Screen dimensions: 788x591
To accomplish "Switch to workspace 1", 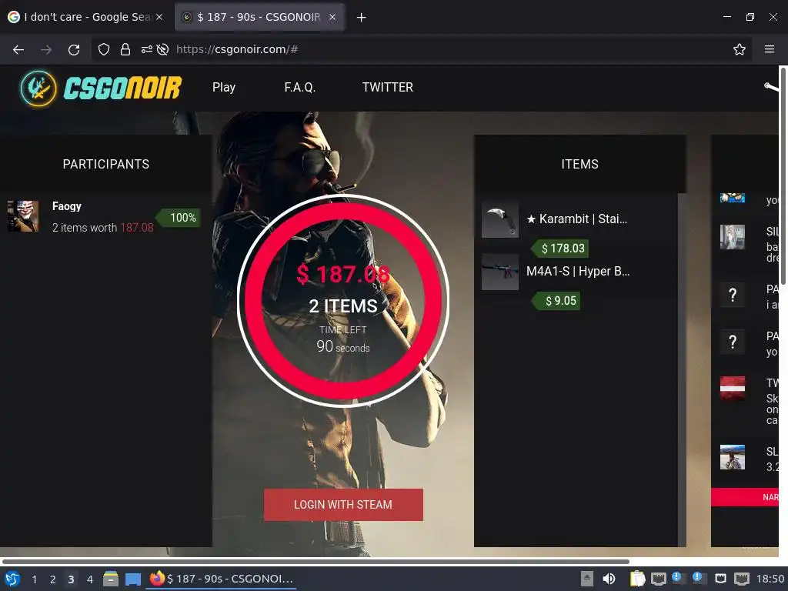I will point(34,579).
